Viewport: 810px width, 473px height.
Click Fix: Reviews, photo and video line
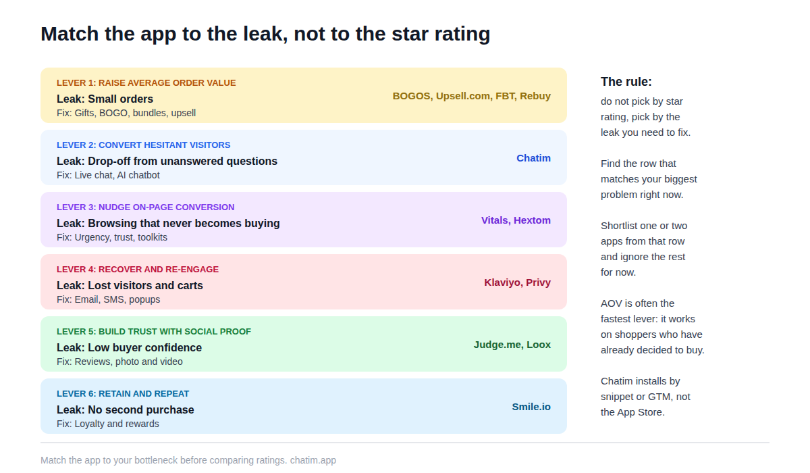click(119, 362)
